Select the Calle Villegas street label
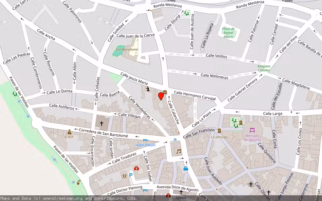322x201 pixels. point(129,116)
